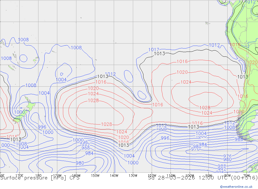The image size is (258, 189).
Task: Click the 80W longitude label
Action: [228, 176]
